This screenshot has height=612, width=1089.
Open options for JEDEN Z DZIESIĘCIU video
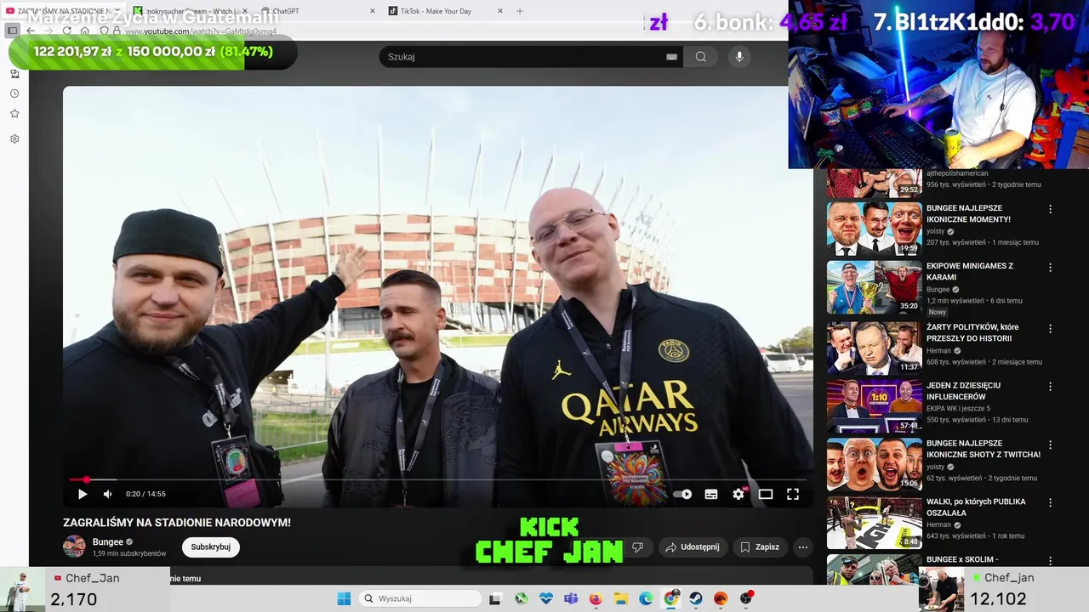pos(1050,386)
